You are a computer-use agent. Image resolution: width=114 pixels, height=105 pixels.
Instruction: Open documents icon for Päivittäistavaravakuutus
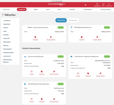pos(82,37)
